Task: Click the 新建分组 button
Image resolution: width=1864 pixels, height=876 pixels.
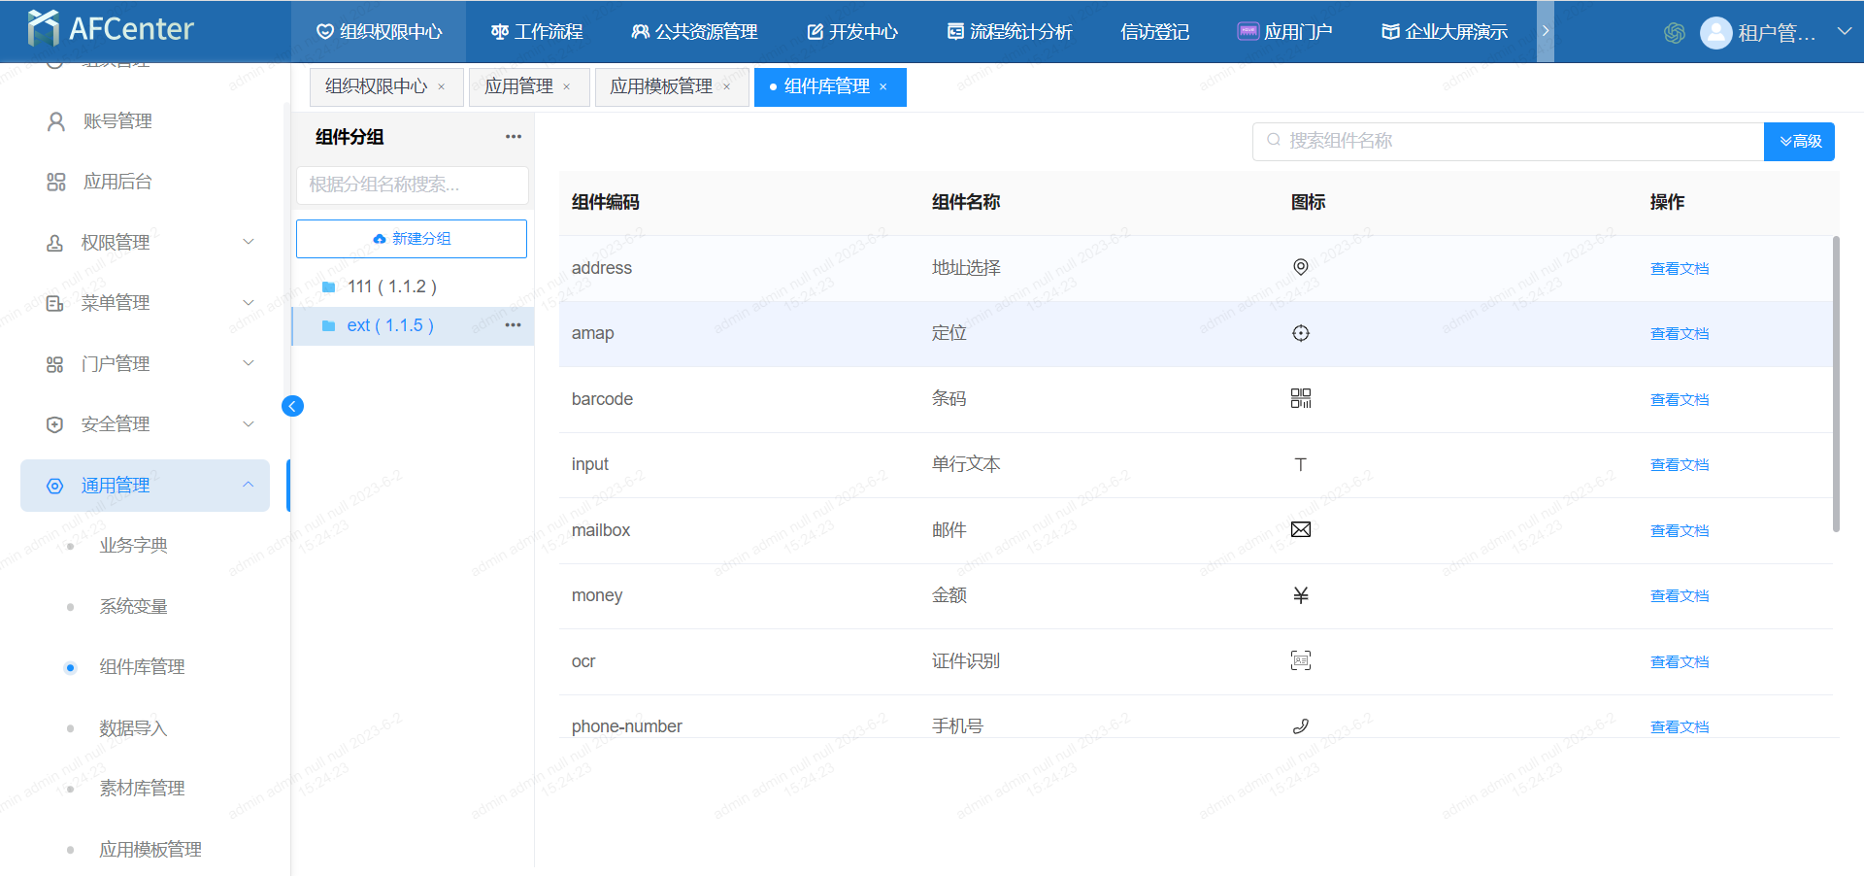Action: (412, 239)
